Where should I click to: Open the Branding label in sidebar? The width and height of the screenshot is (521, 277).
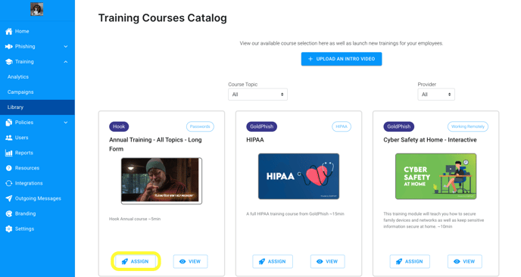coord(25,213)
